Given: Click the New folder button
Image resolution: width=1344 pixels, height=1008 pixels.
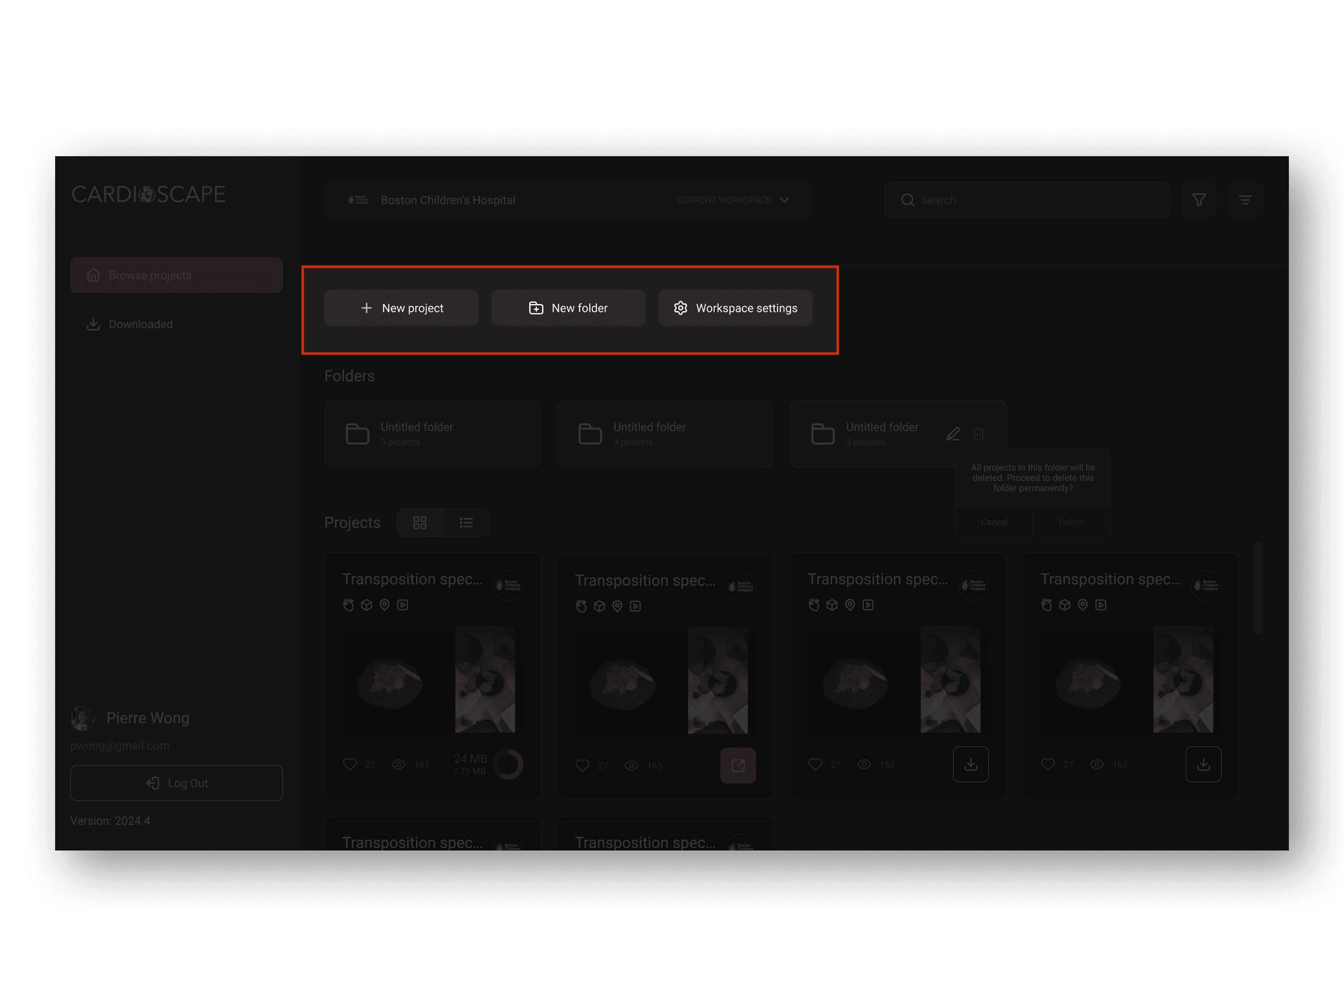Looking at the screenshot, I should coord(568,308).
